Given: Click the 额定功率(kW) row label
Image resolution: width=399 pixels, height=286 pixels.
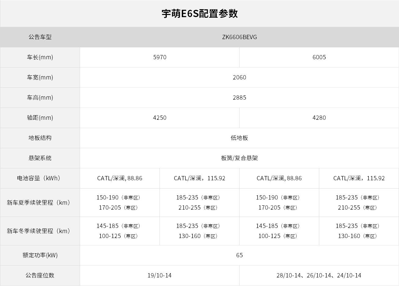Looking at the screenshot, I should click(40, 255).
